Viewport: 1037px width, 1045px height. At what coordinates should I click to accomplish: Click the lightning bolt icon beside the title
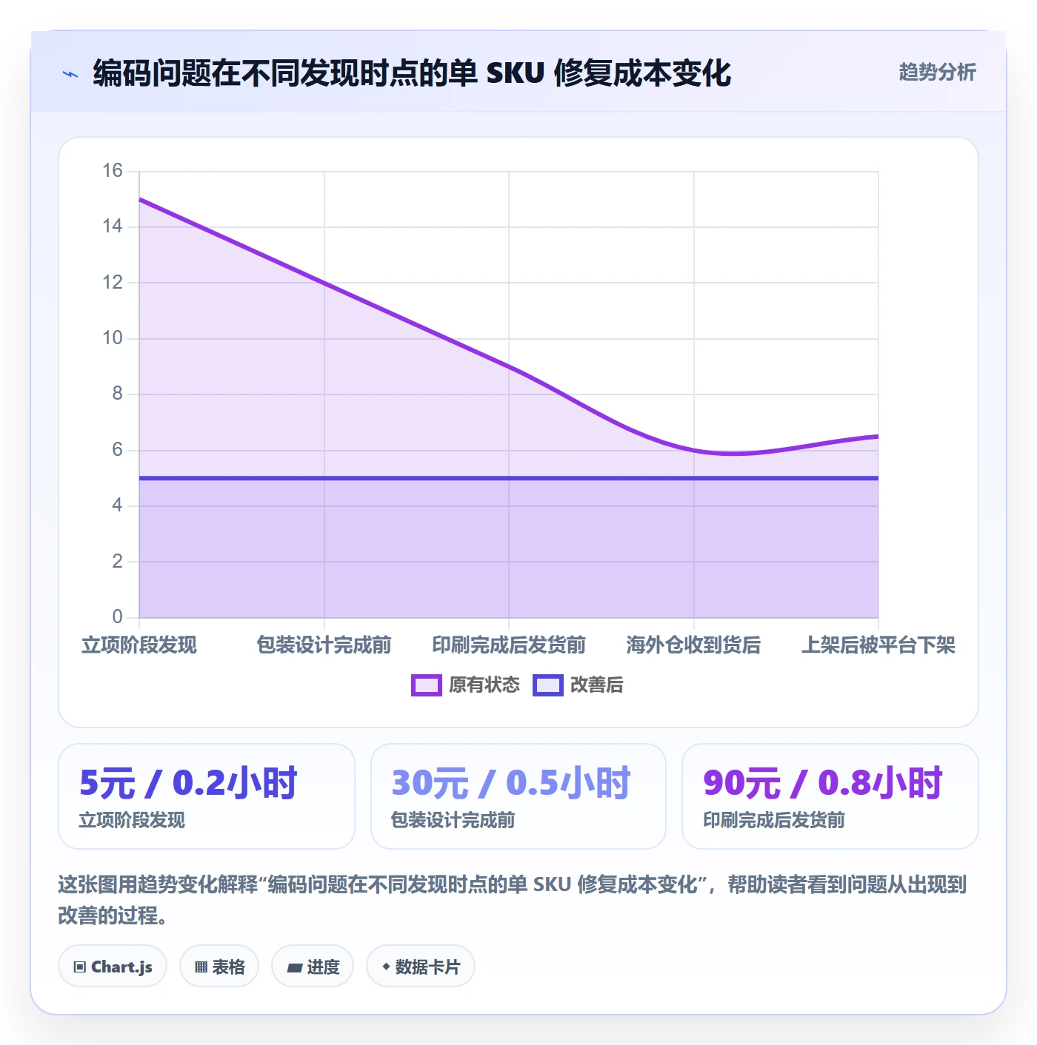tap(70, 74)
